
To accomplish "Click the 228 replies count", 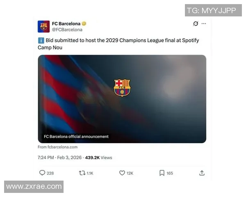I will (x=50, y=173).
